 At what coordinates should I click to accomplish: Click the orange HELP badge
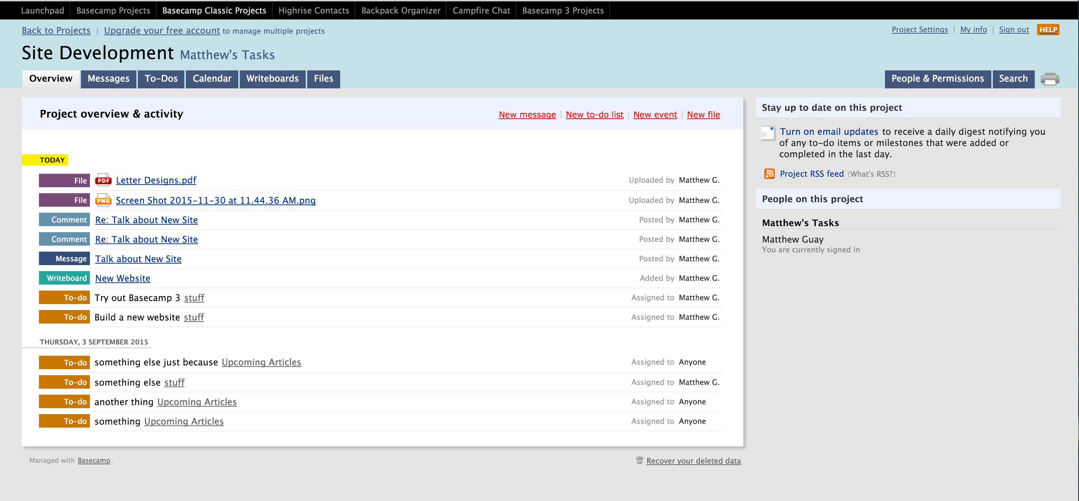[1048, 30]
